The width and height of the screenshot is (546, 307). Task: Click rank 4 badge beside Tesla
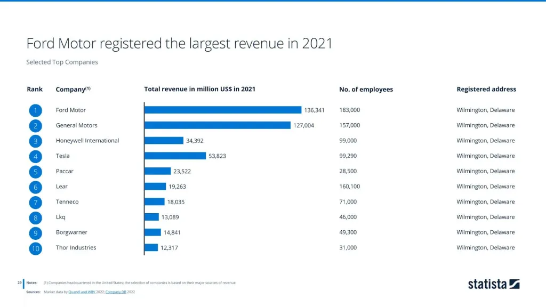(x=35, y=157)
